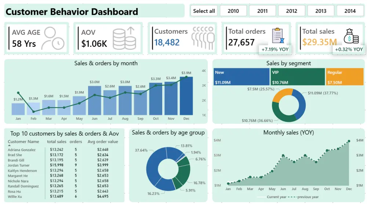Select the Margaret He customer row
The height and width of the screenshot is (204, 367).
click(x=63, y=176)
